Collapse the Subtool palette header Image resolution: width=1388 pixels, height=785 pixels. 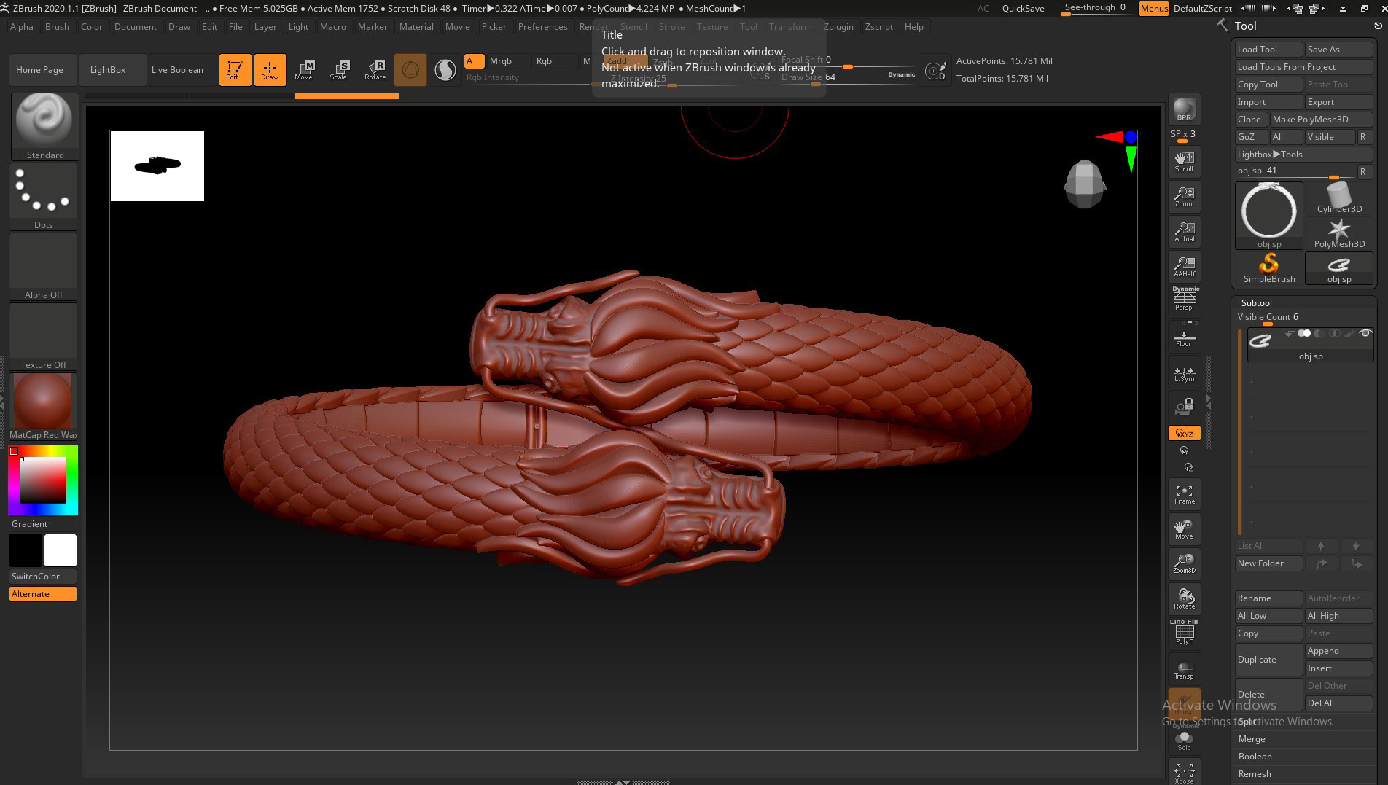point(1256,302)
